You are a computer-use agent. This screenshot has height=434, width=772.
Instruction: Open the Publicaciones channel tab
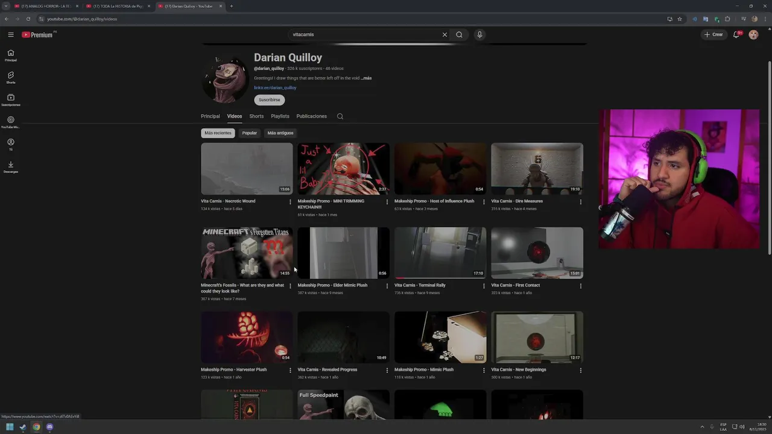pos(312,116)
